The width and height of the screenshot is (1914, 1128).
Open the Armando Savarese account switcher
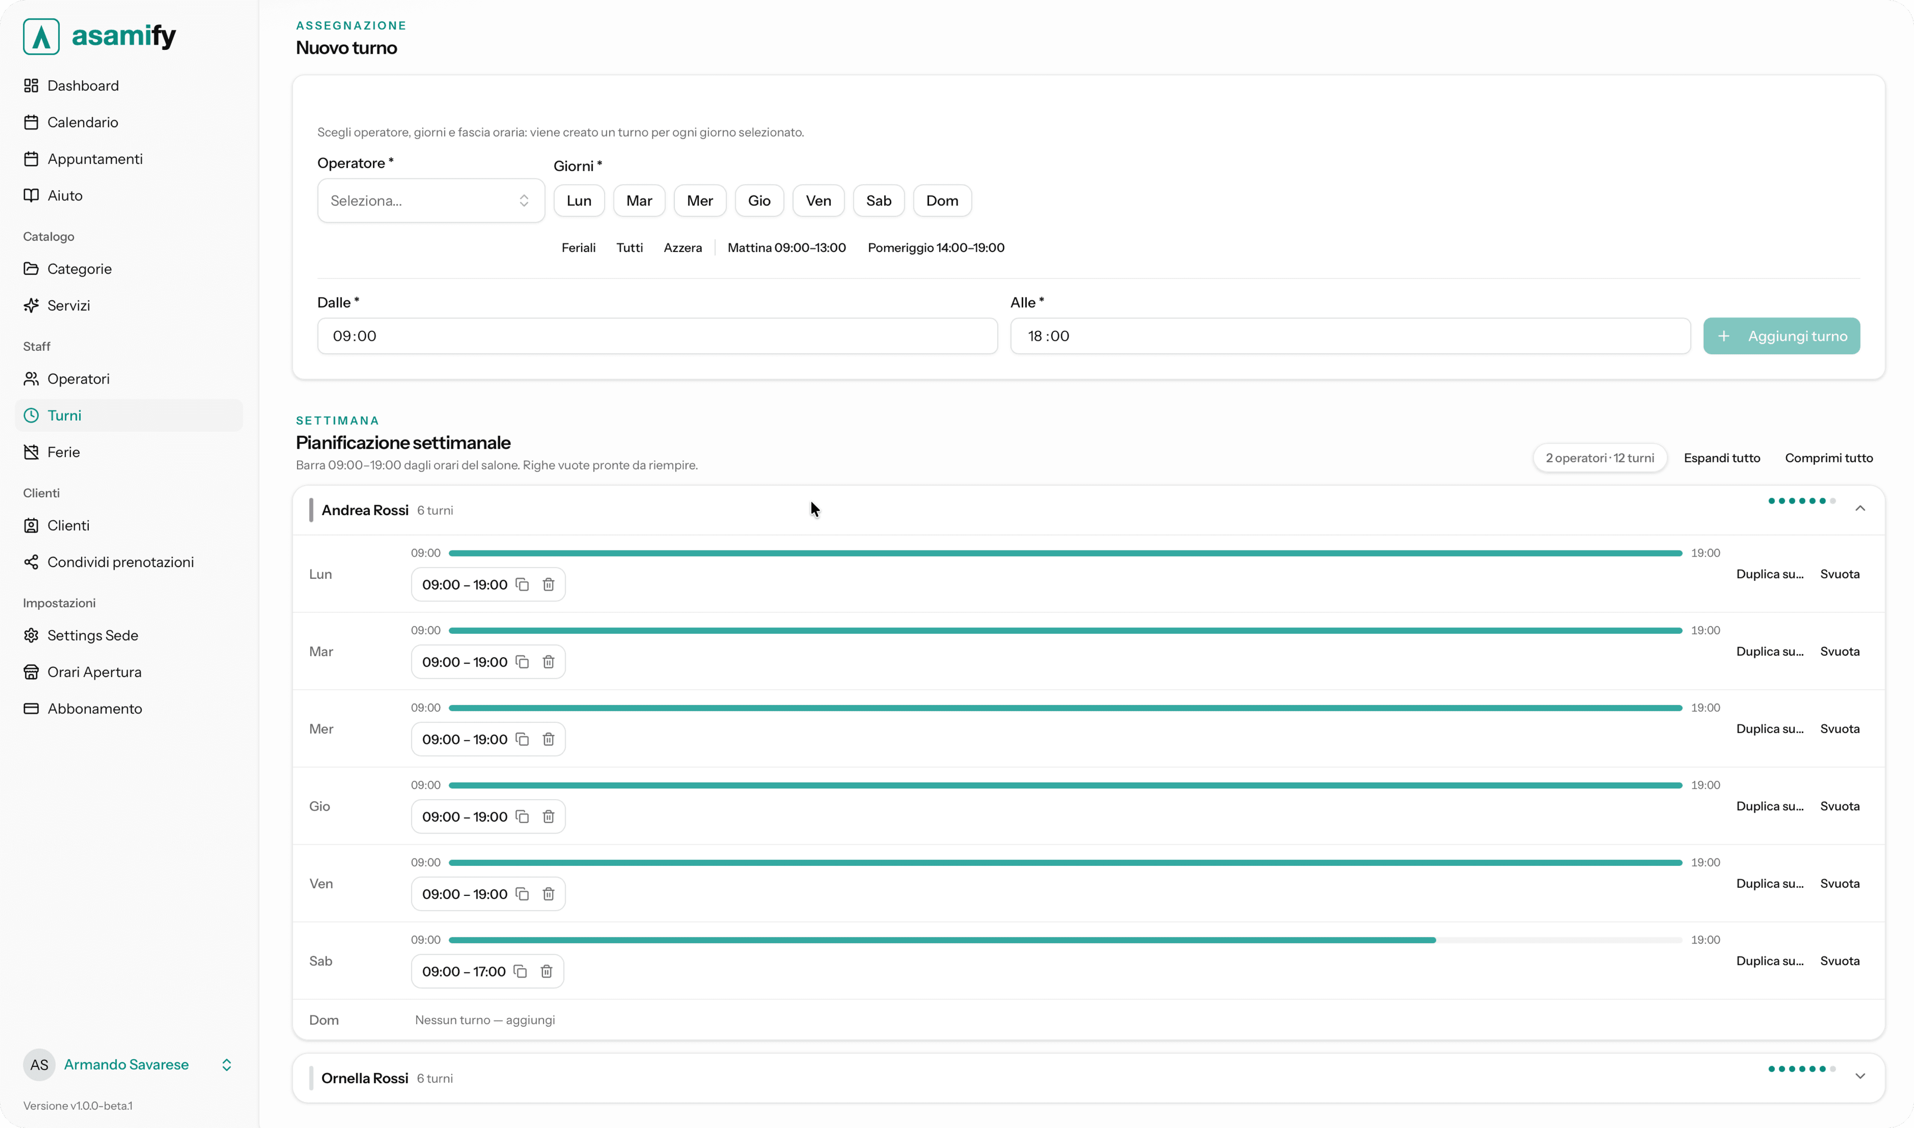coord(129,1065)
